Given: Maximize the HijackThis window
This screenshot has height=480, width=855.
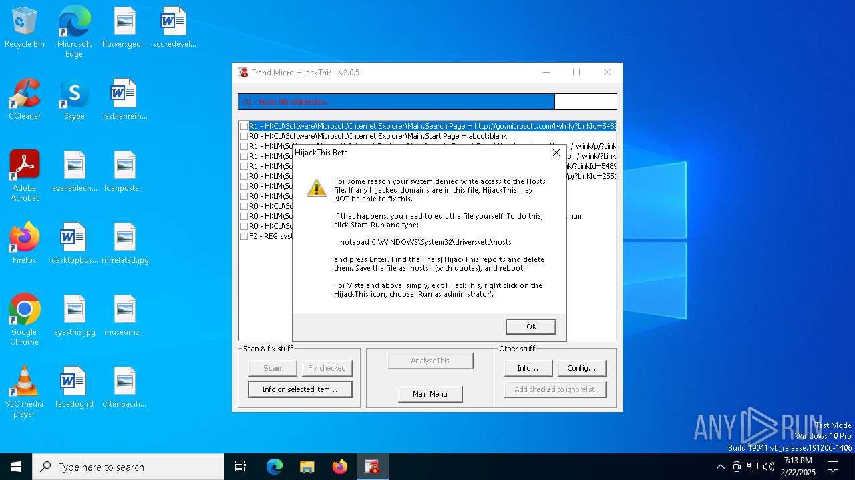Looking at the screenshot, I should click(x=576, y=73).
